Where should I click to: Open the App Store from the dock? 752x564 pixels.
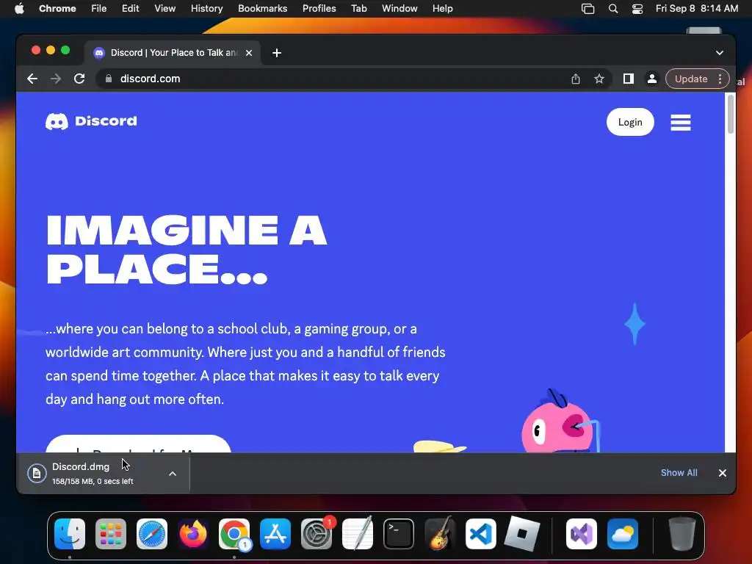pyautogui.click(x=275, y=534)
